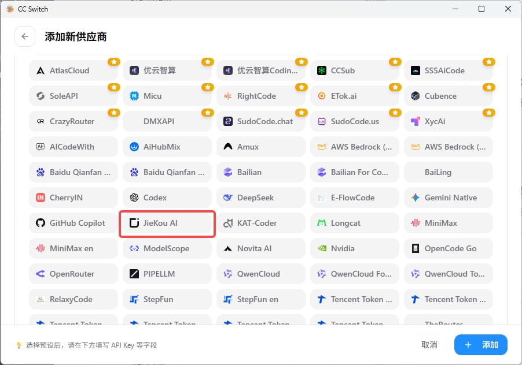This screenshot has height=365, width=522.
Task: Click the GitHub Copilot octocat icon
Action: pos(41,223)
